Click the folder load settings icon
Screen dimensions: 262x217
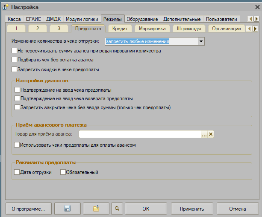[x=96, y=209]
